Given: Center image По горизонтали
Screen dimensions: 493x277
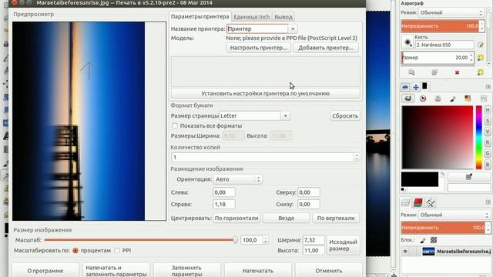Looking at the screenshot, I should point(236,218).
